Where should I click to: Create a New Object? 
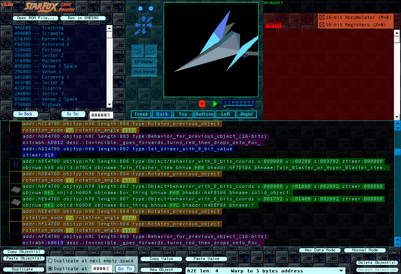[x=161, y=270]
